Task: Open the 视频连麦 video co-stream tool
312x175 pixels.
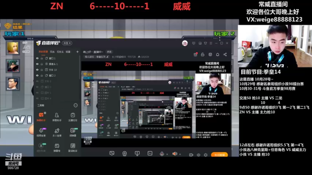Action: coord(41,132)
